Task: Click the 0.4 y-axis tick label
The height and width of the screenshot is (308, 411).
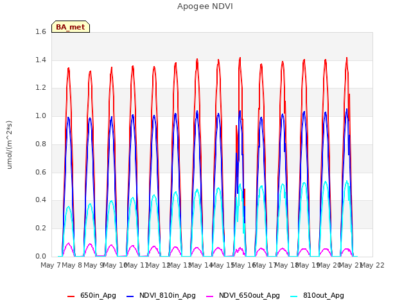Action: pos(40,200)
